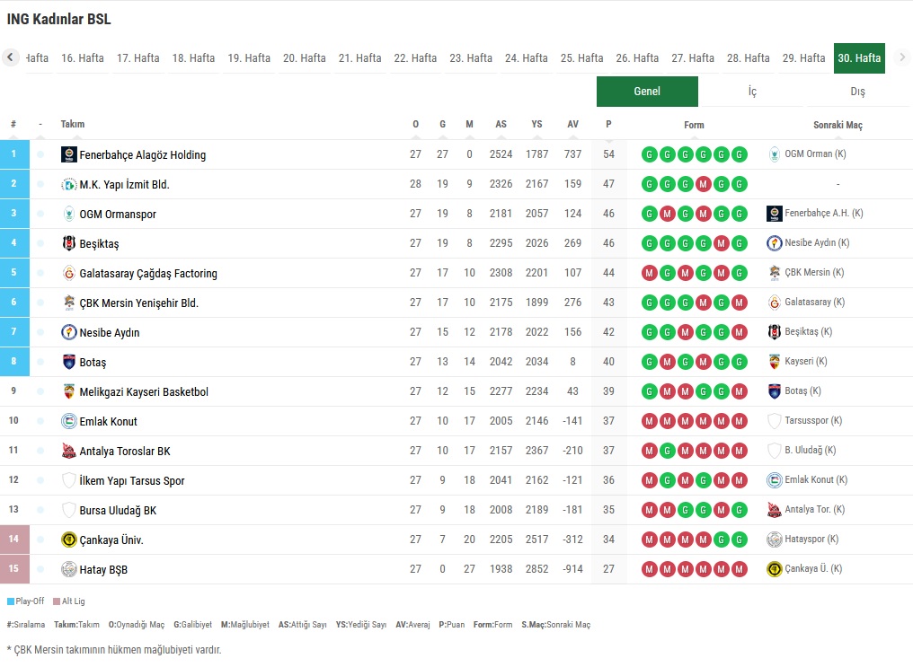The image size is (913, 667).
Task: Click Fenerbahçe's points value 54
Action: 608,154
